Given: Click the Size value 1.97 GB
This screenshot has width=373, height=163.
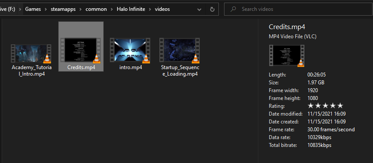Looking at the screenshot, I should click(x=316, y=83).
